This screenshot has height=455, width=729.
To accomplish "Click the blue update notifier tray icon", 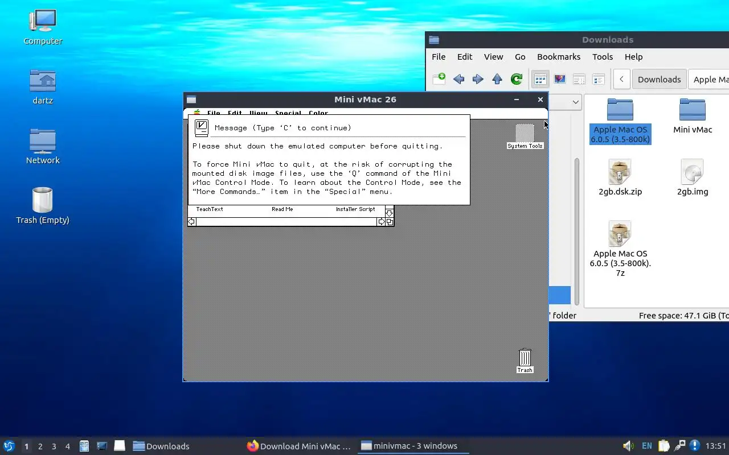I will tap(695, 446).
